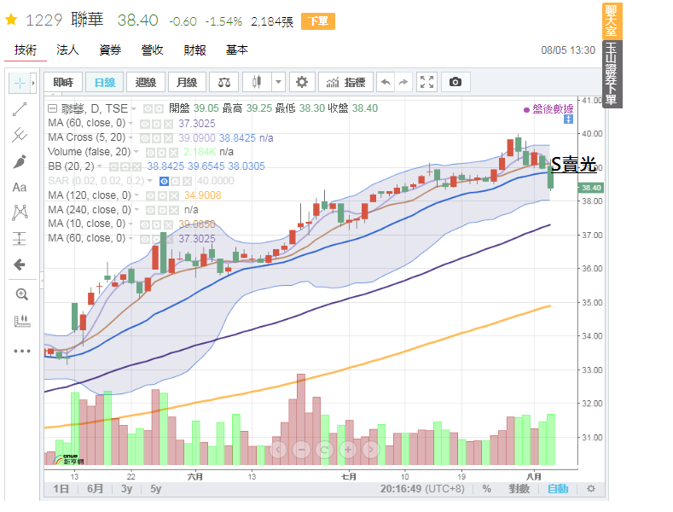Screen dimensions: 673x512
Task: Select the XABCD pattern tool
Action: (20, 212)
